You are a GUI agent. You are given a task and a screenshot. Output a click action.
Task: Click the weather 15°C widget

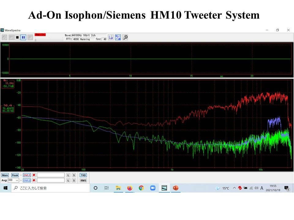(x=223, y=188)
